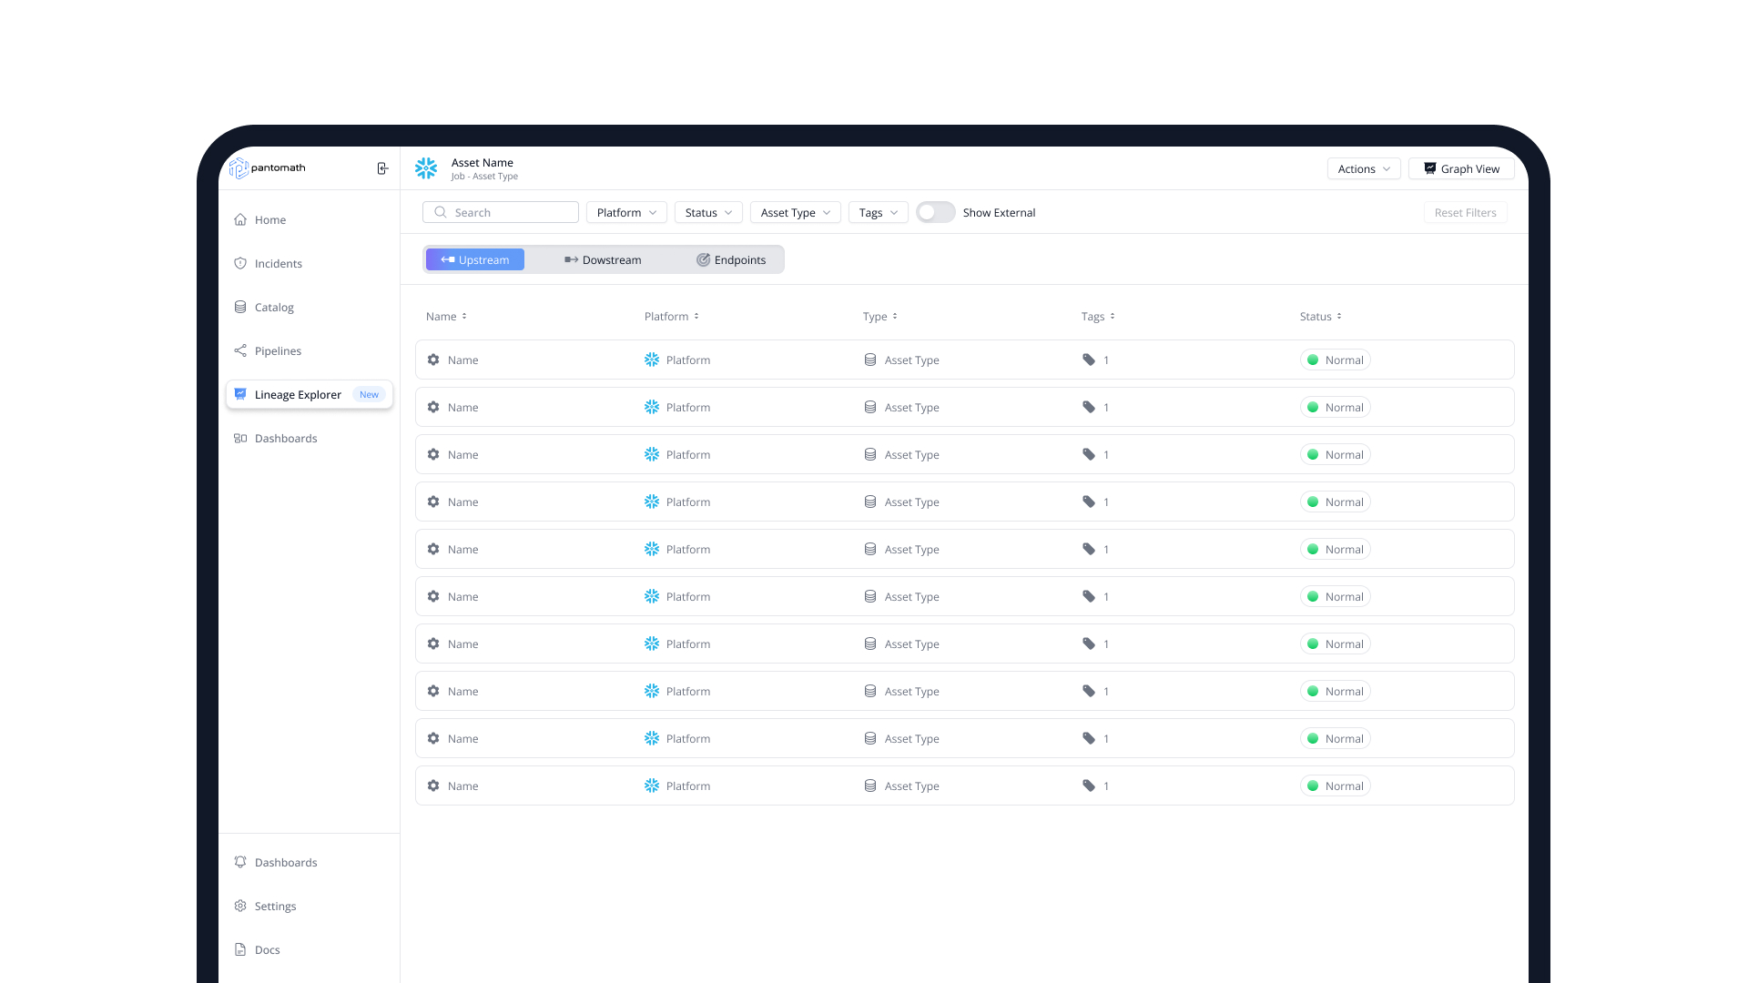1748x983 pixels.
Task: Expand the Tags filter dropdown
Action: click(x=879, y=212)
